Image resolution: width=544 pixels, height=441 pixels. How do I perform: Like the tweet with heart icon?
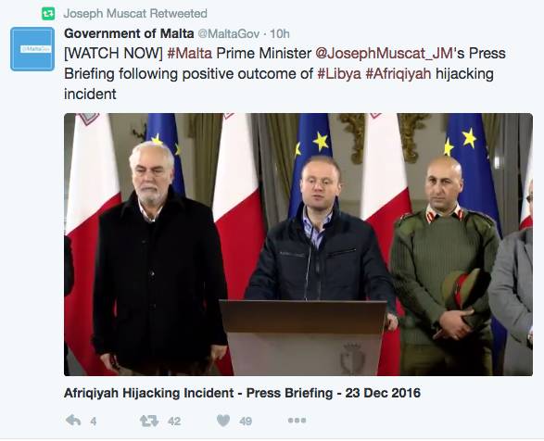[223, 421]
